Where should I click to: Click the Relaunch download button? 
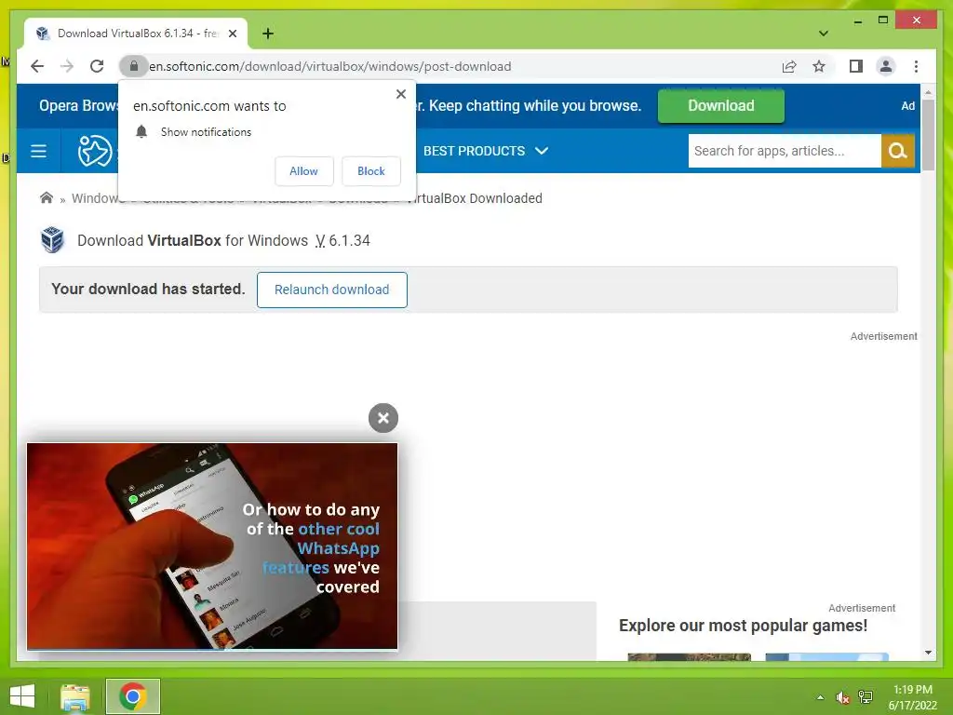332,290
